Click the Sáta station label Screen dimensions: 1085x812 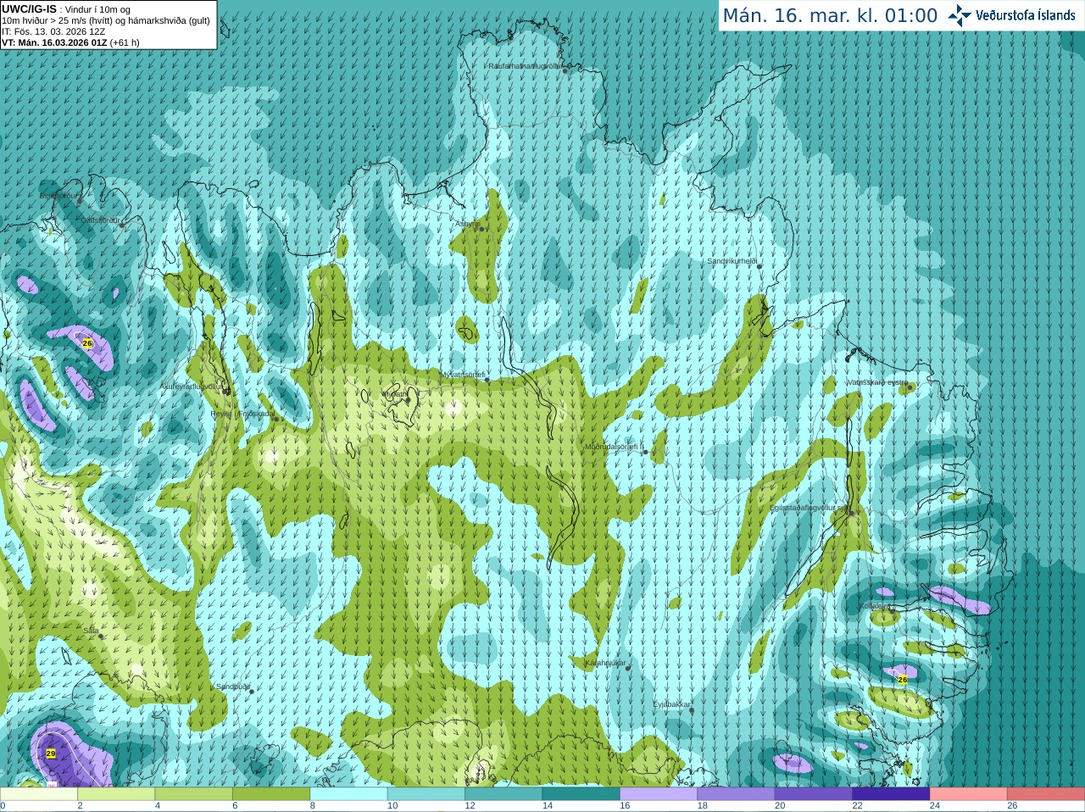click(x=91, y=631)
